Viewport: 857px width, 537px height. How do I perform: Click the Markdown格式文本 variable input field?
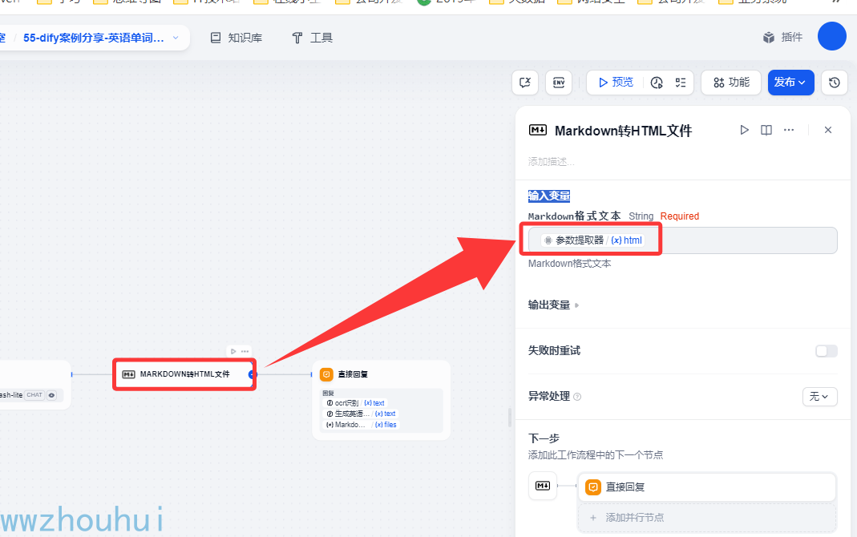(x=683, y=240)
